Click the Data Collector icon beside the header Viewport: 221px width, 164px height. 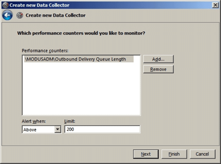[20, 15]
